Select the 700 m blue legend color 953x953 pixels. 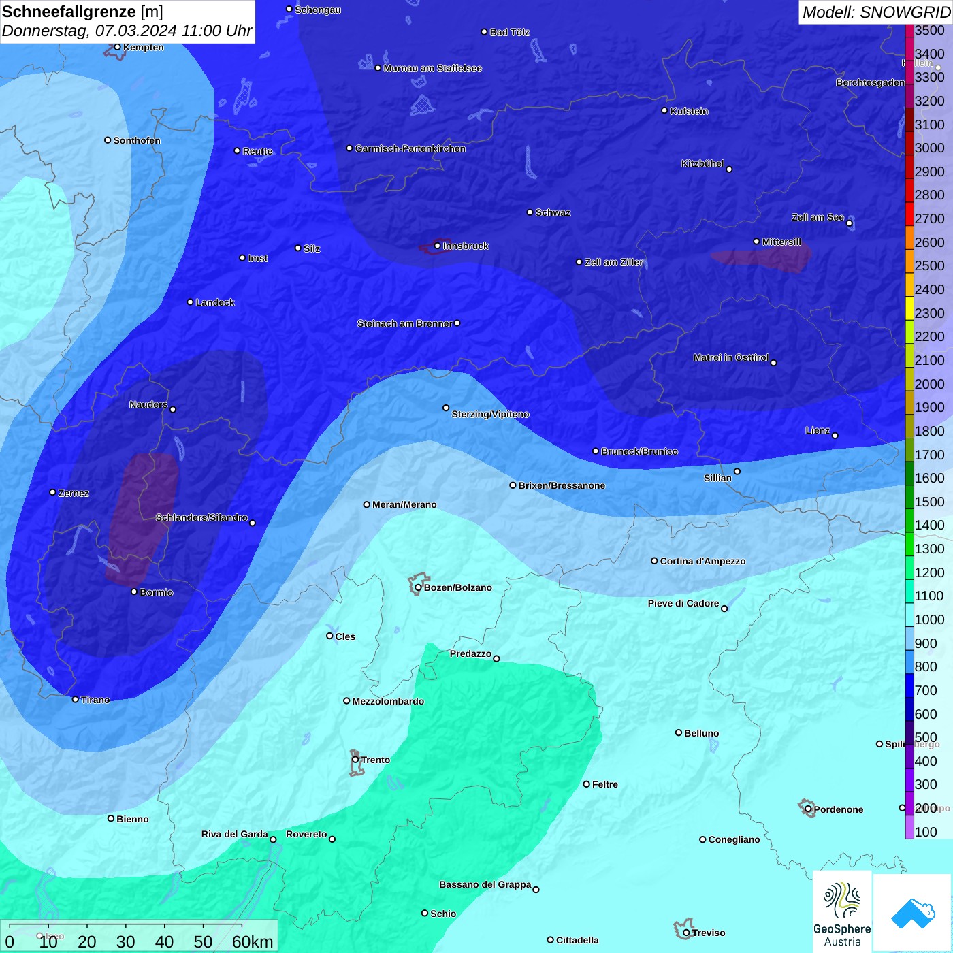(909, 685)
